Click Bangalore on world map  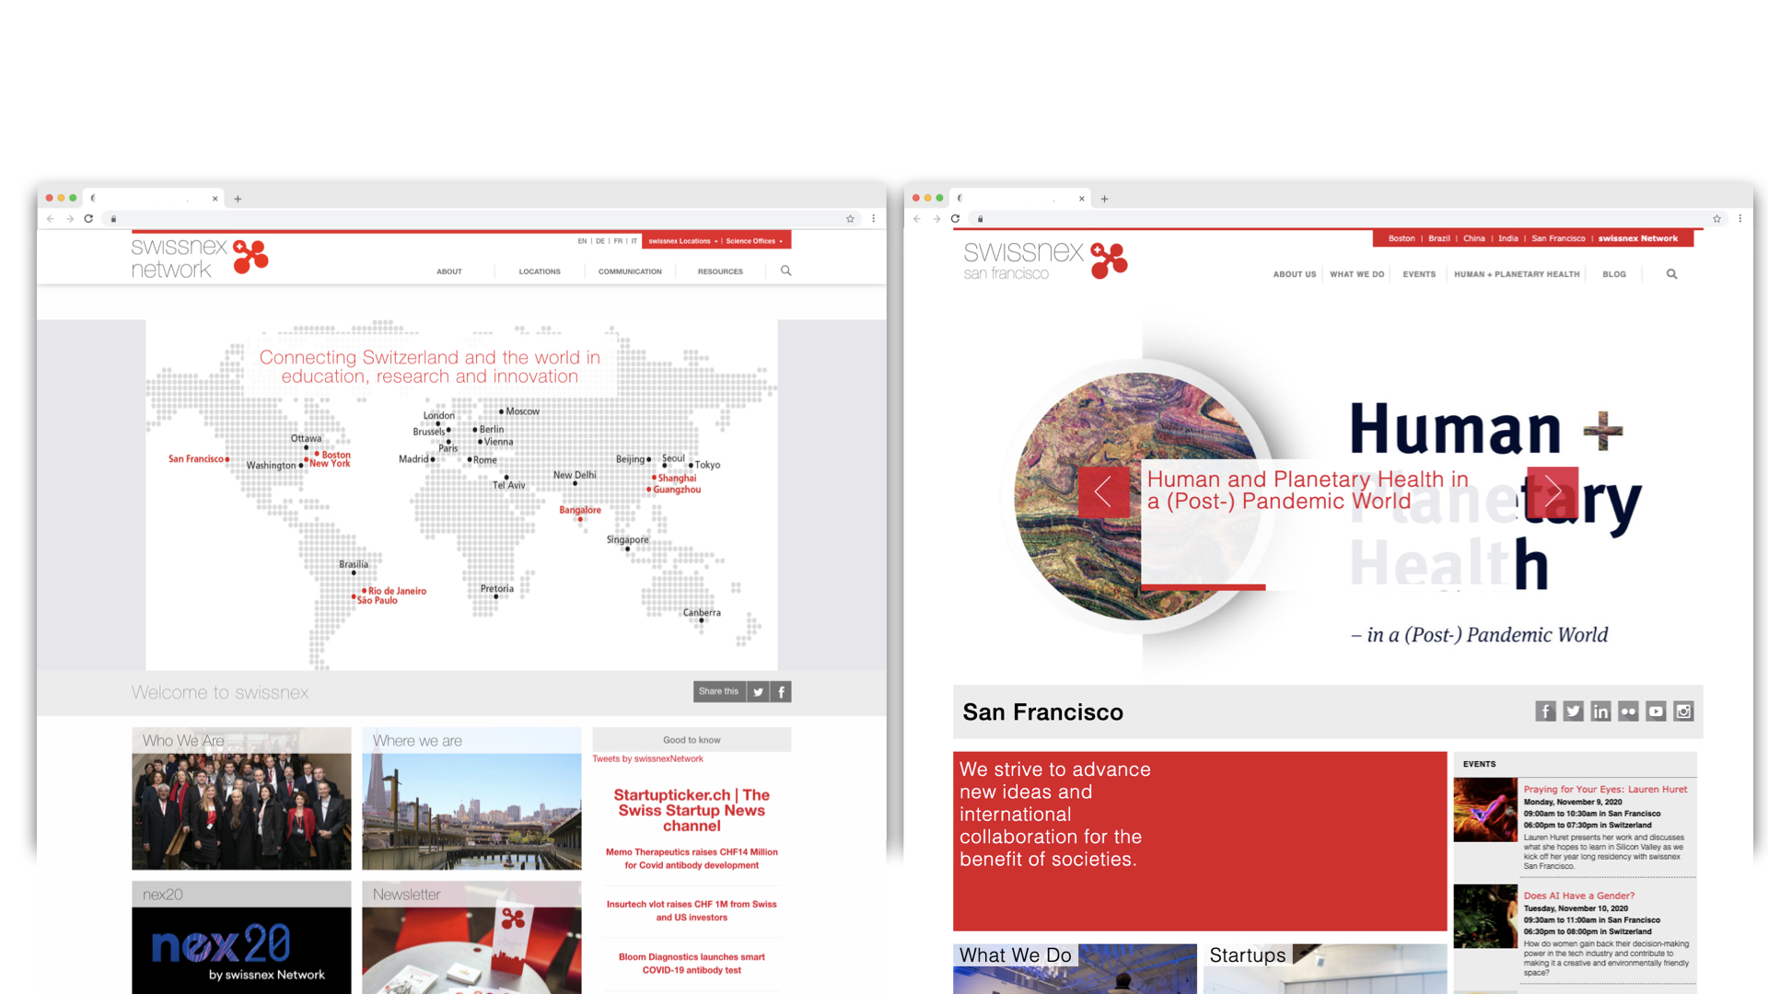pos(580,511)
